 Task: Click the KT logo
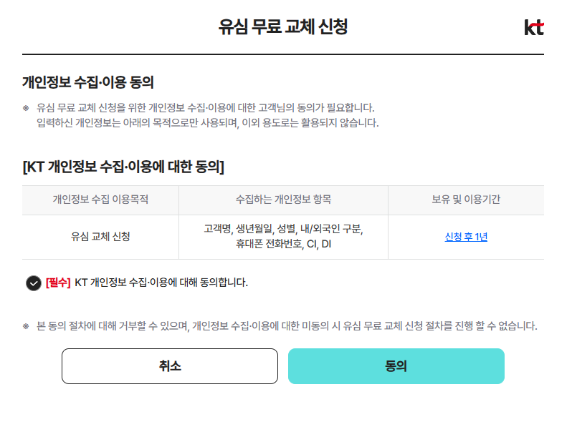coord(534,28)
